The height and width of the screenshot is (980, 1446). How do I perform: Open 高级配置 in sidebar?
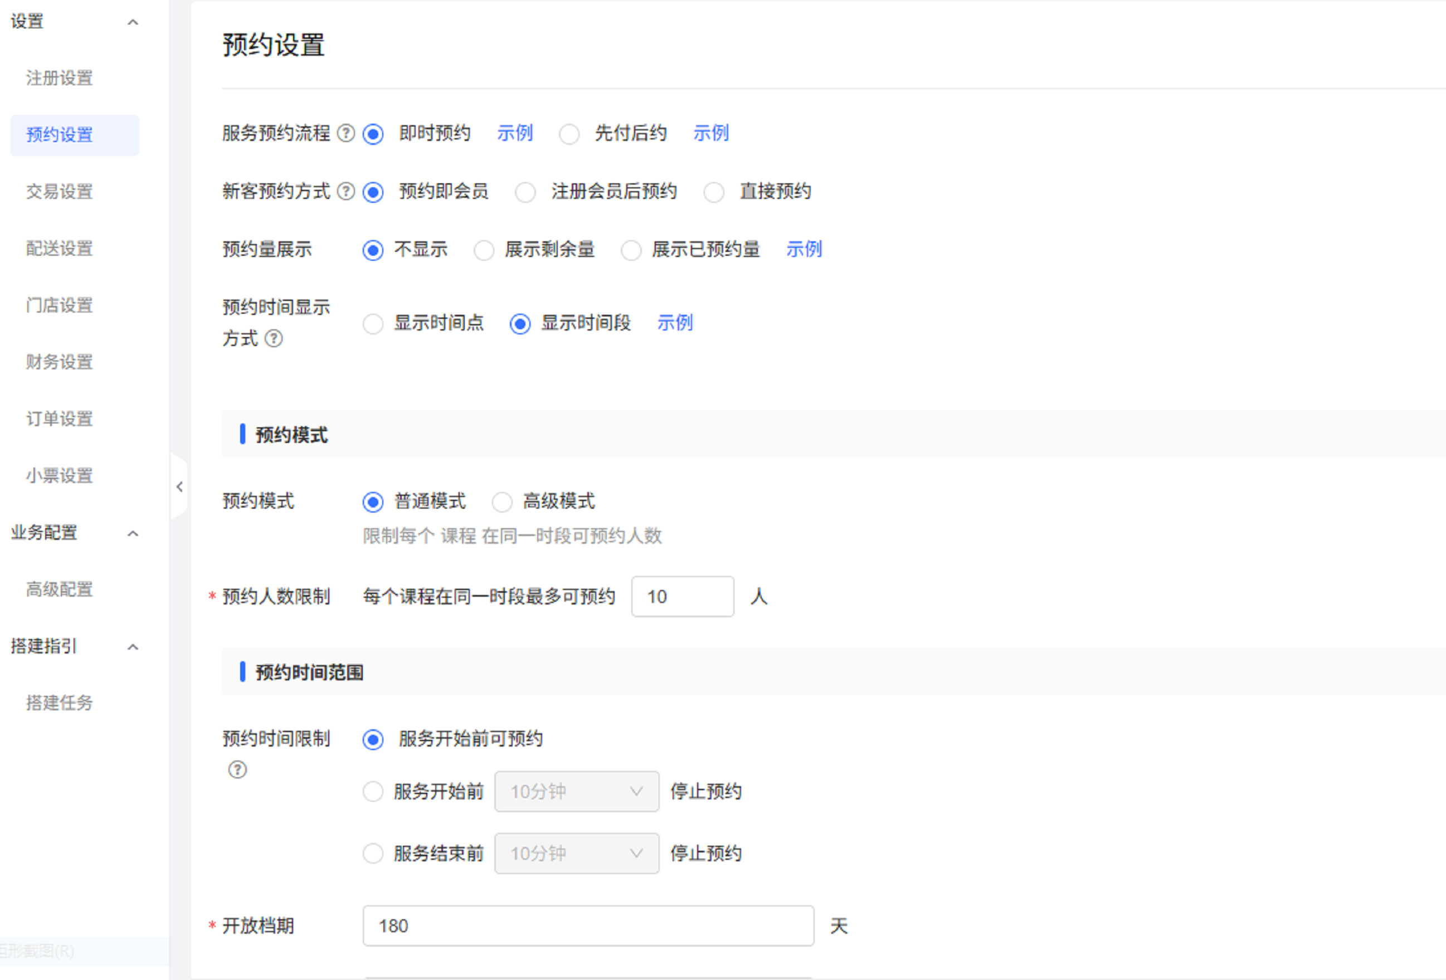59,589
